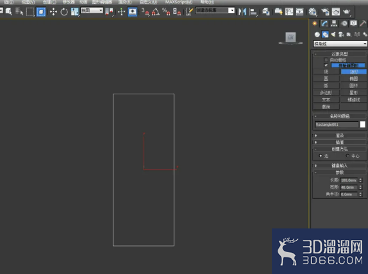Viewport: 368px width, 274px height.
Task: Toggle Spinner Snap
Action: tap(176, 12)
